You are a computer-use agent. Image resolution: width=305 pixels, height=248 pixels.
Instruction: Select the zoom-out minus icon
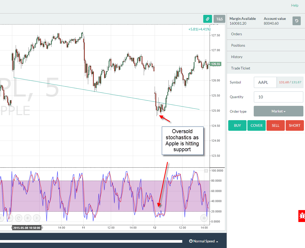click(x=10, y=218)
